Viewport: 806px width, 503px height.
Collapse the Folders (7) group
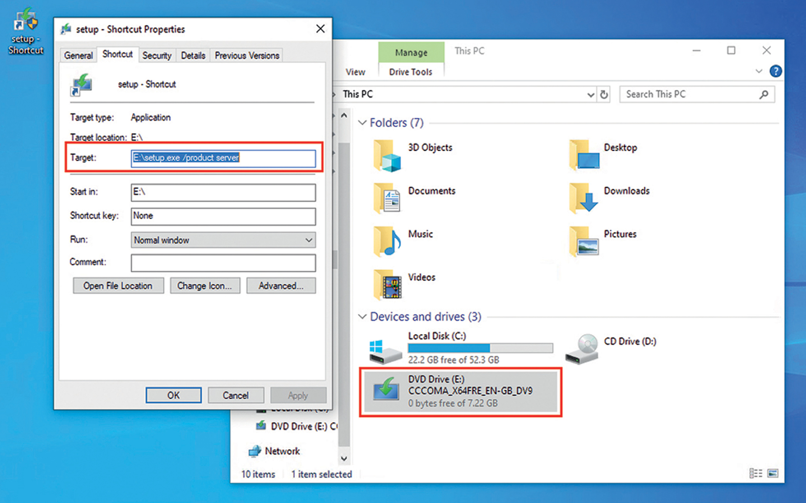click(362, 123)
